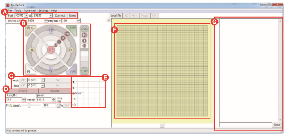The width and height of the screenshot is (286, 136).
Task: Adjust the Z feedrate 100 spinner
Action: click(79, 21)
